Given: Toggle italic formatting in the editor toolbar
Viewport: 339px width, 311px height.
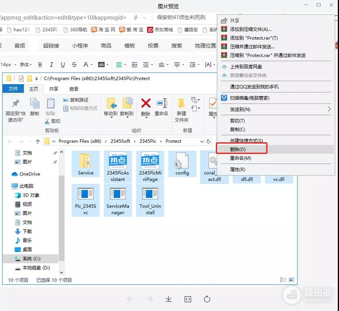Looking at the screenshot, I should click(51, 65).
